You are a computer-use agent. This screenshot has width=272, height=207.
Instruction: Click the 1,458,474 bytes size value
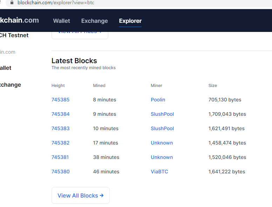227,143
